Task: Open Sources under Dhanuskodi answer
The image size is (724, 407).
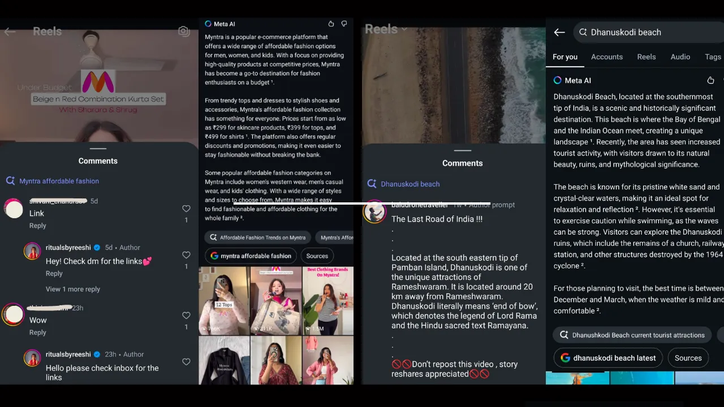Action: pyautogui.click(x=688, y=358)
